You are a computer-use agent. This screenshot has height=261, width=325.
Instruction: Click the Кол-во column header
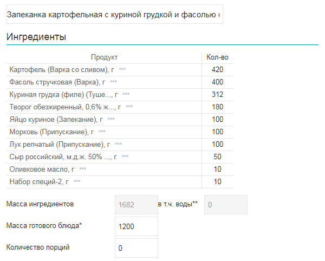click(x=218, y=57)
